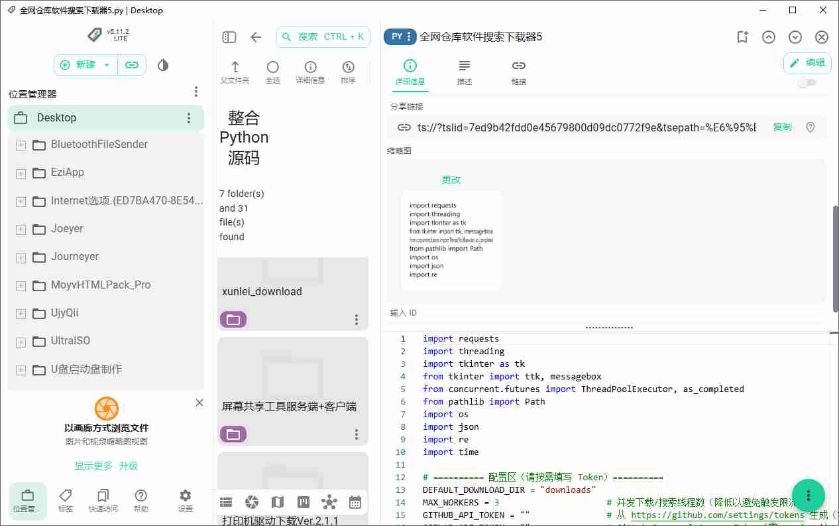
Task: Click the search box labeled 搜索 CTRL+K
Action: (323, 37)
